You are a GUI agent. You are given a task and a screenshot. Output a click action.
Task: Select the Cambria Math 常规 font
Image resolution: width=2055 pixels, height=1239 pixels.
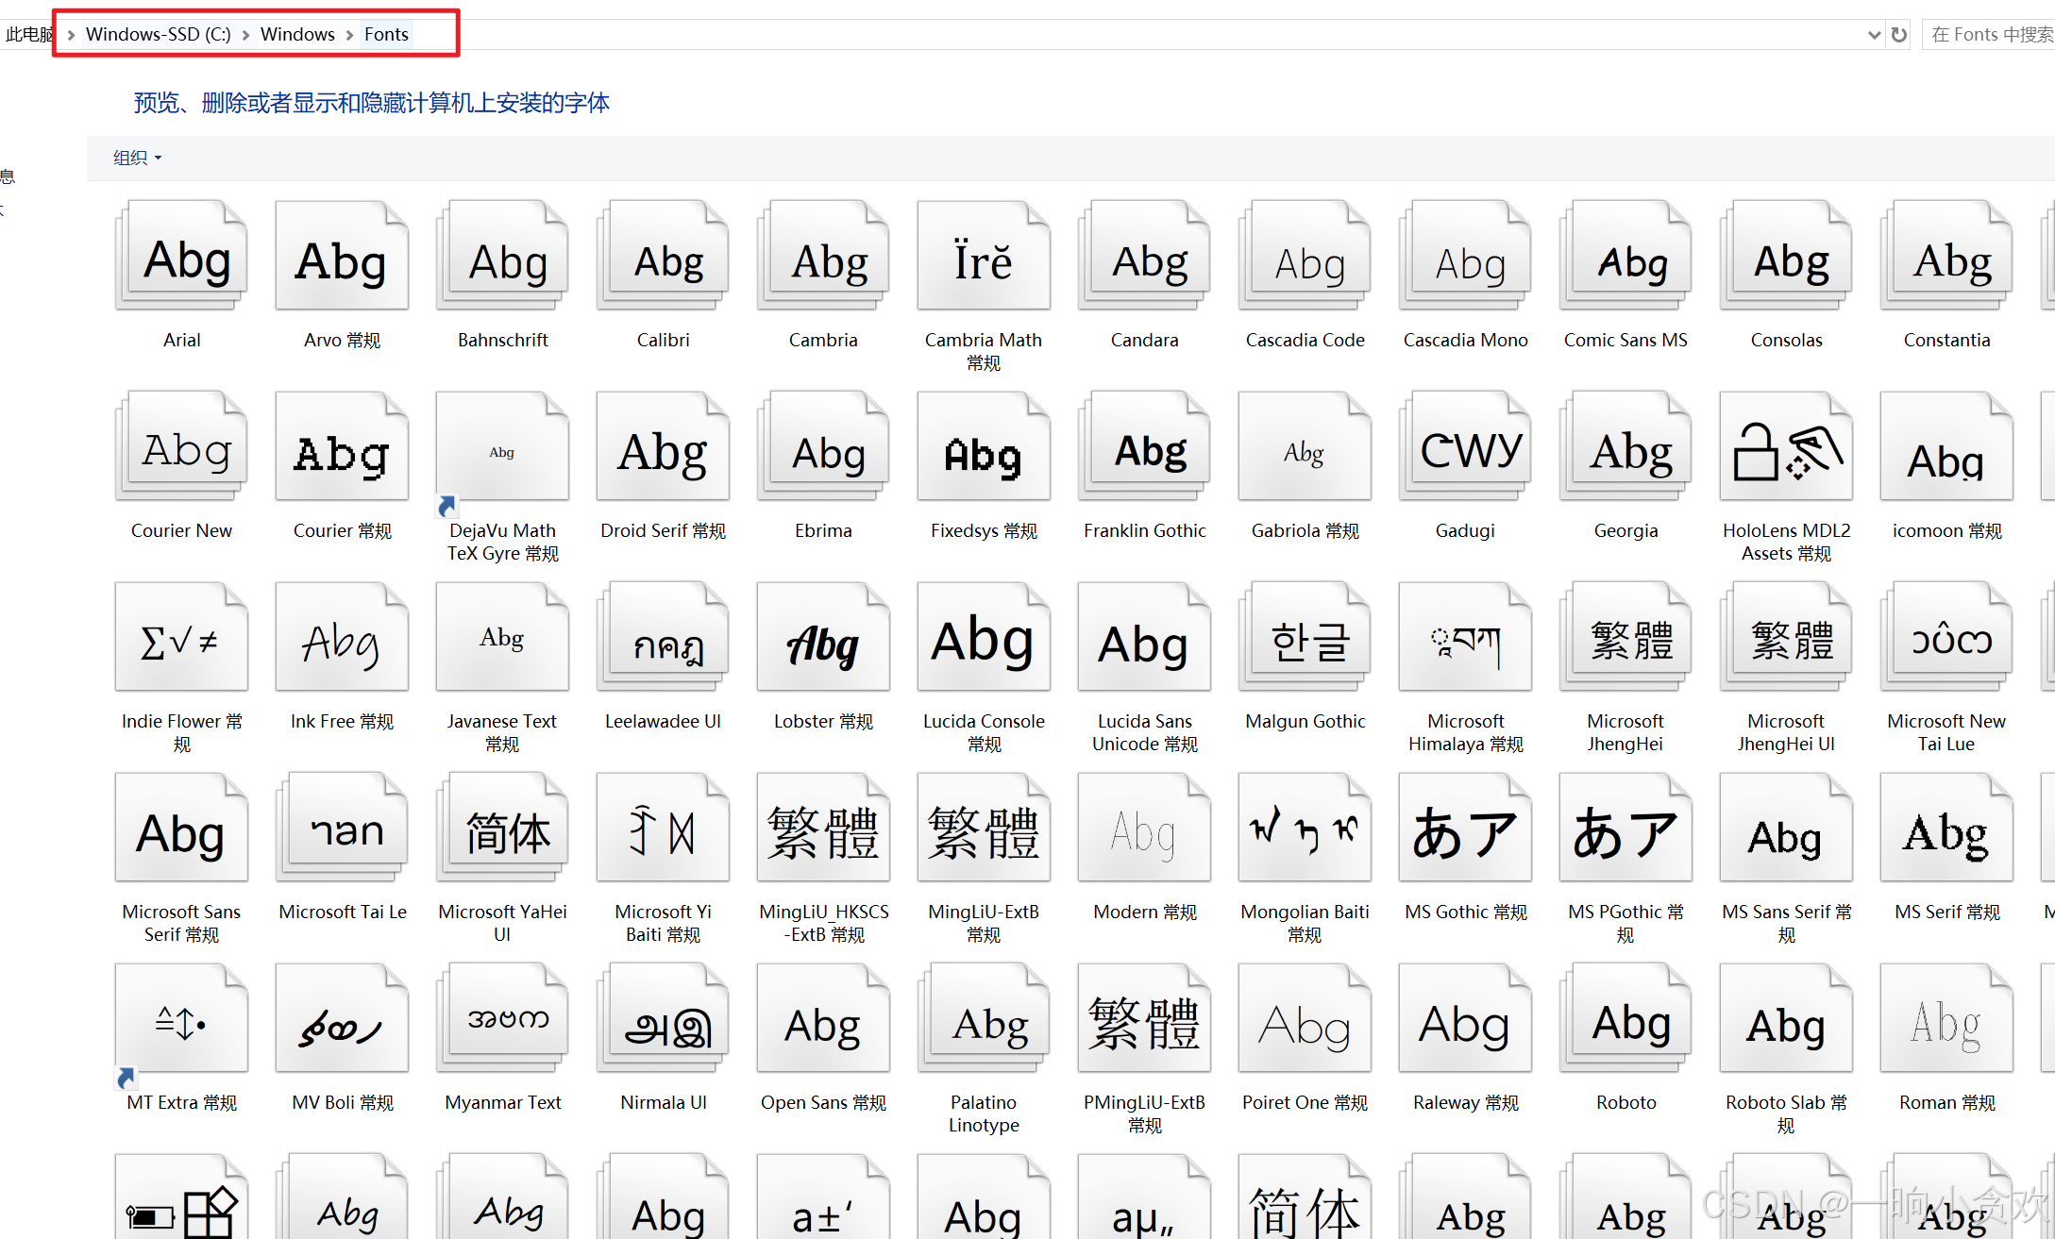984,255
